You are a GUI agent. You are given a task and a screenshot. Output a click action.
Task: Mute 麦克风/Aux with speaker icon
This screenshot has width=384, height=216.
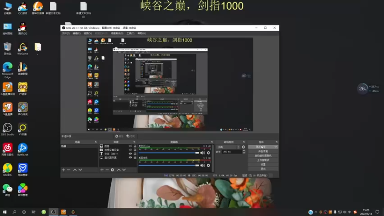pos(203,153)
